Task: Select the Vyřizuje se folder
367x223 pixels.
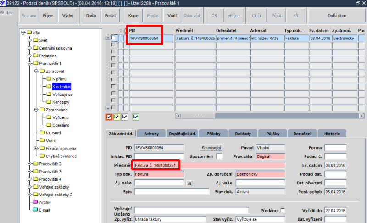Action: click(x=62, y=95)
